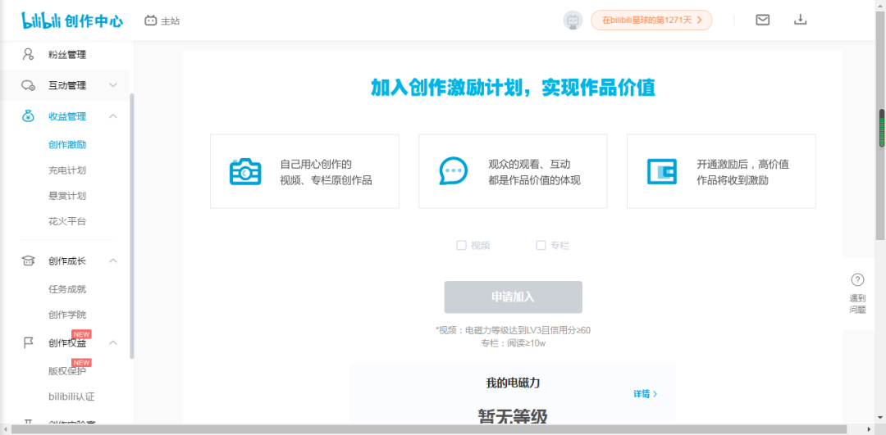This screenshot has width=886, height=435.
Task: Expand the 互动管理 chevron
Action: point(113,86)
